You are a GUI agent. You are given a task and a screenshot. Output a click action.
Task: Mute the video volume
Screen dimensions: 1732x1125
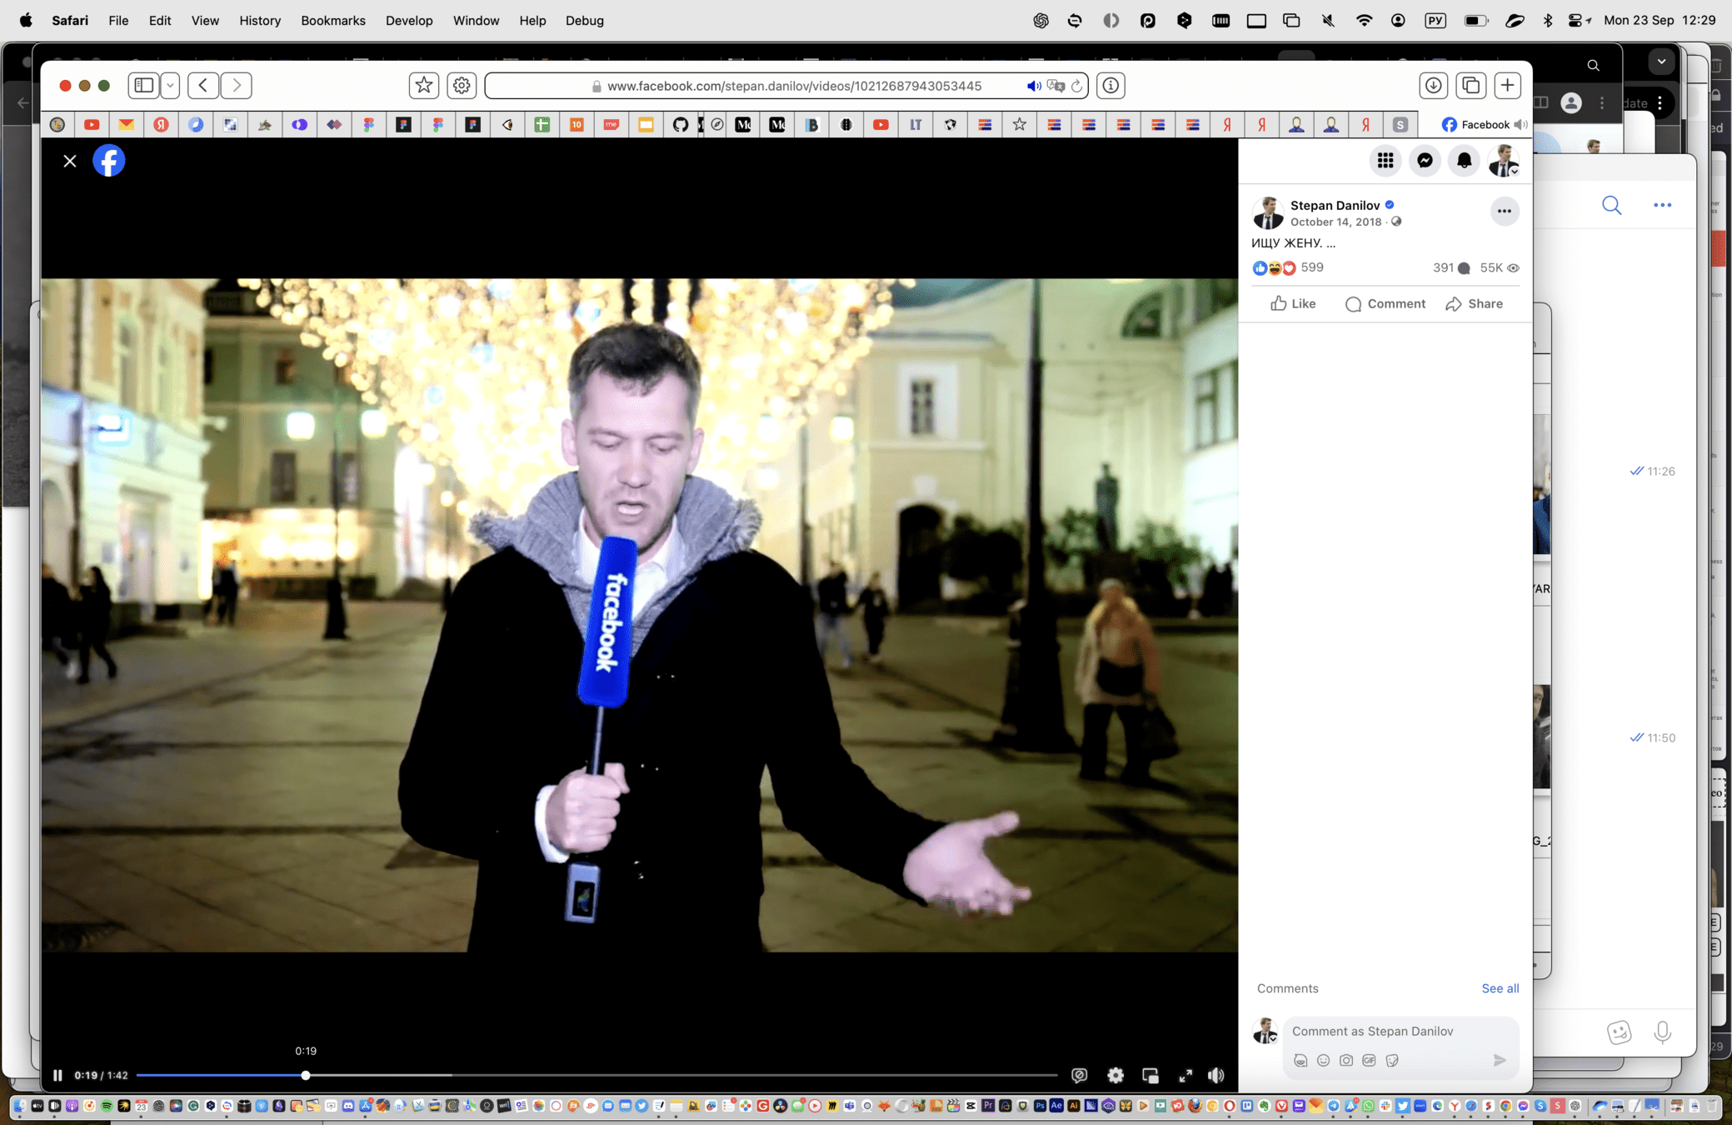tap(1216, 1075)
